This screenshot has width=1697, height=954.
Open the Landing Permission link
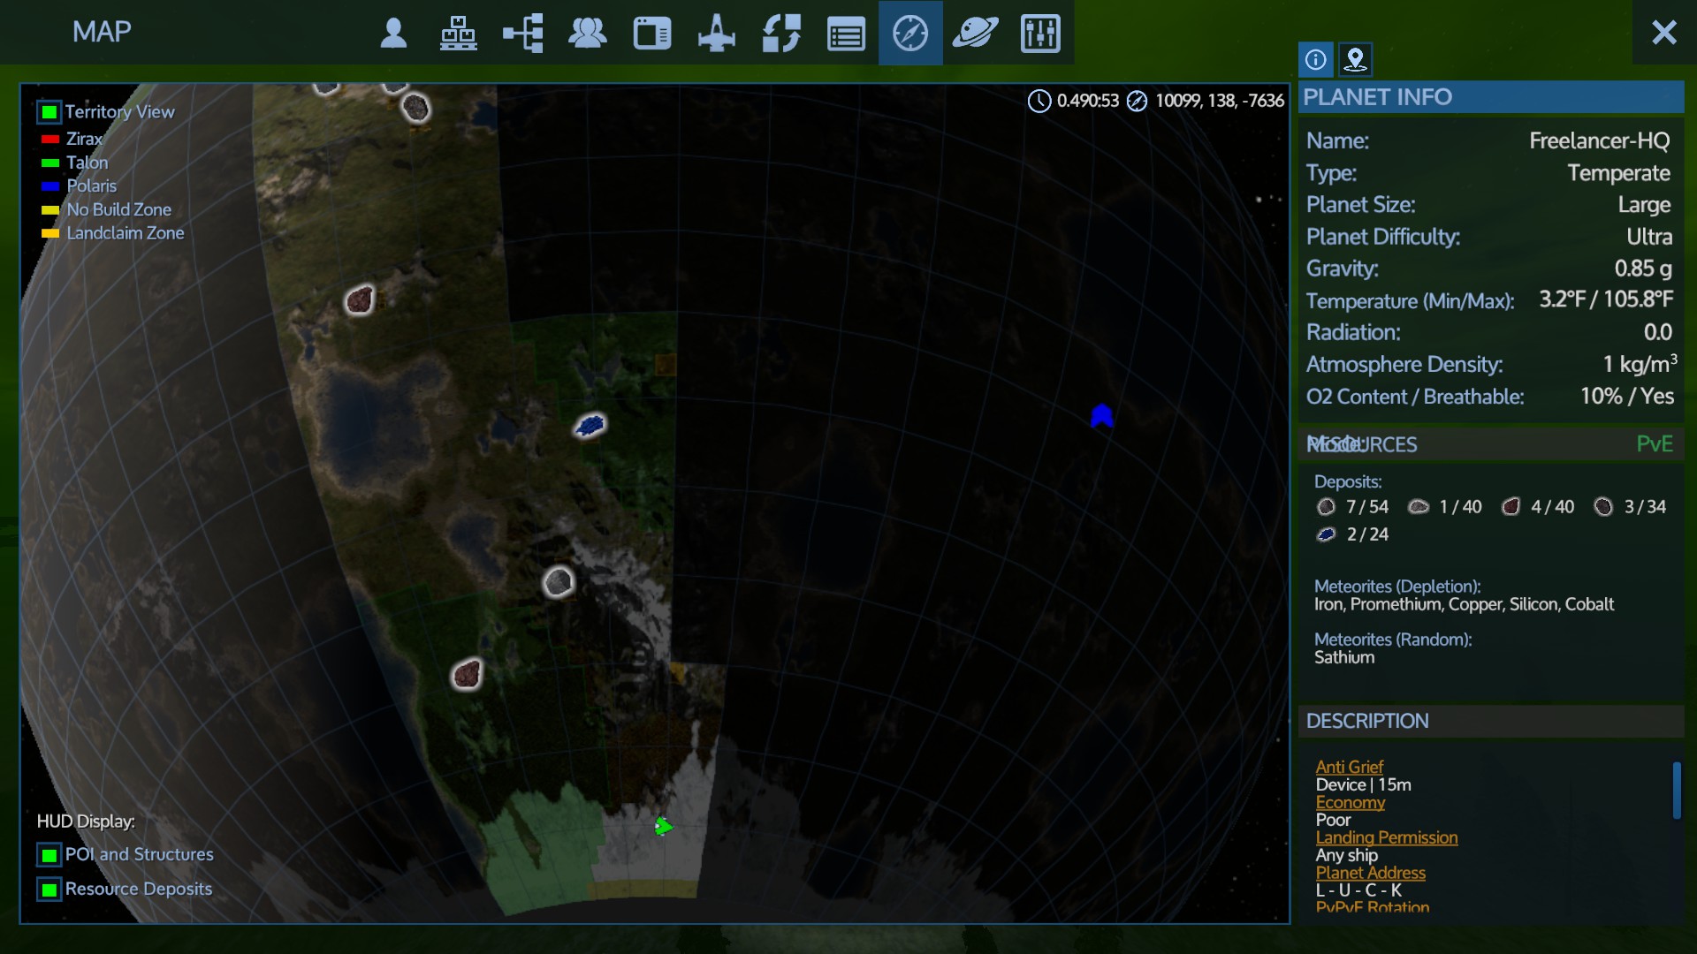coord(1386,837)
